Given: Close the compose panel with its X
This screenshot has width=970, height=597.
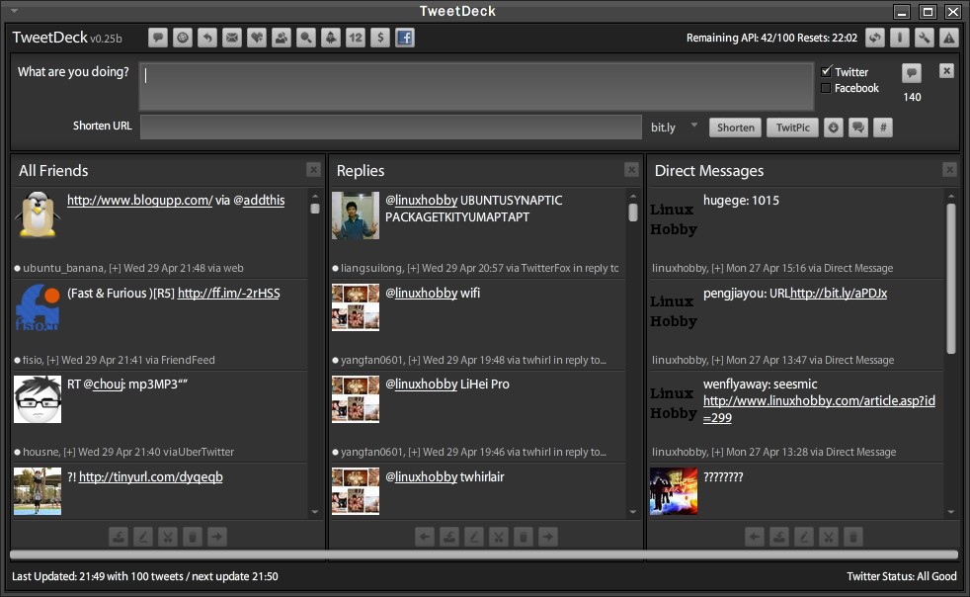Looking at the screenshot, I should pyautogui.click(x=946, y=70).
